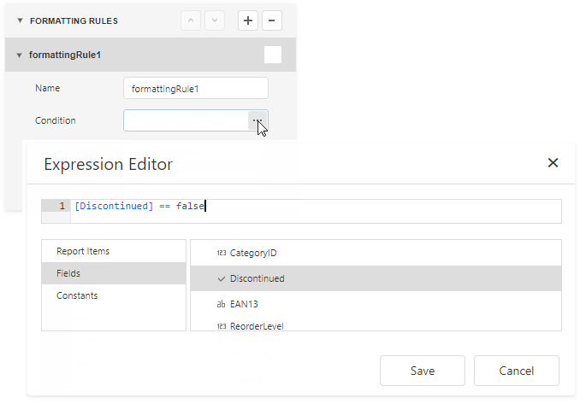586x409 pixels.
Task: Toggle the formattingRule1 square checkbox
Action: tap(272, 55)
